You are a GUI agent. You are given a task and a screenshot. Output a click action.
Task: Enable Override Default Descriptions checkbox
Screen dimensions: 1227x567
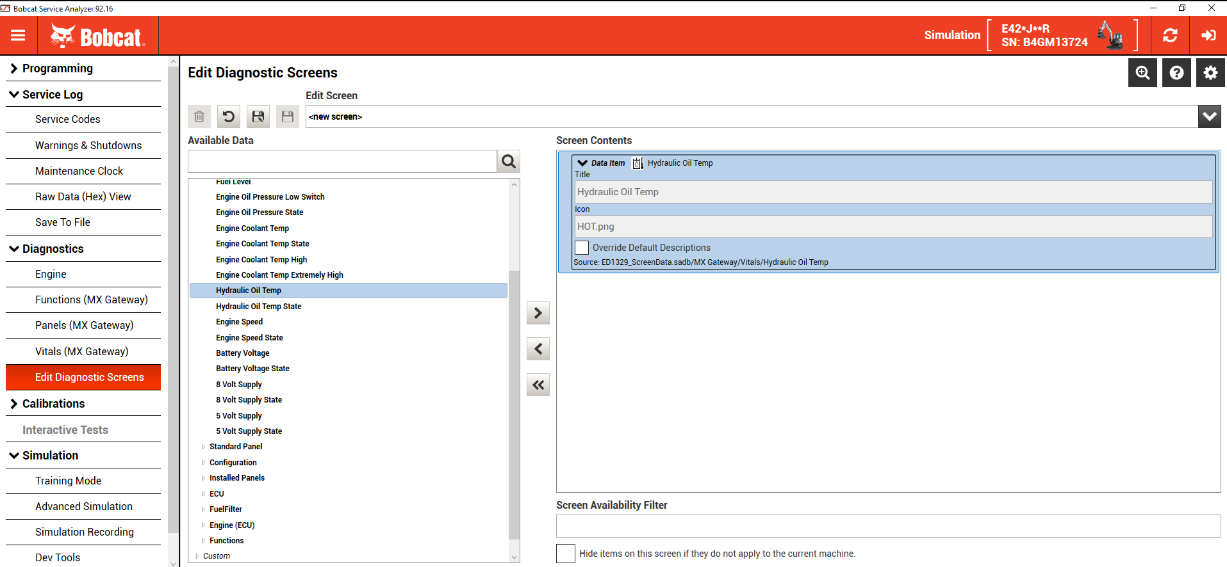pyautogui.click(x=582, y=248)
